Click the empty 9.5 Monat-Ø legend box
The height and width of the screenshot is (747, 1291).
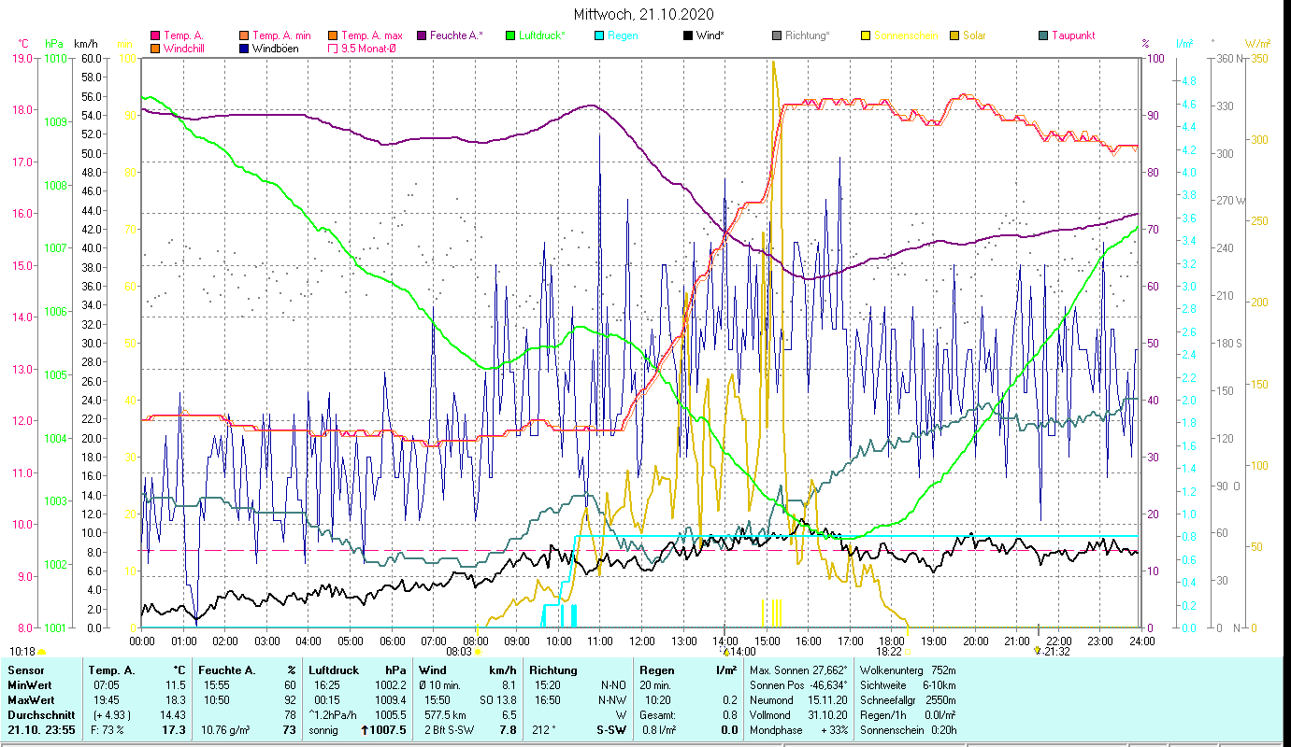pos(333,48)
